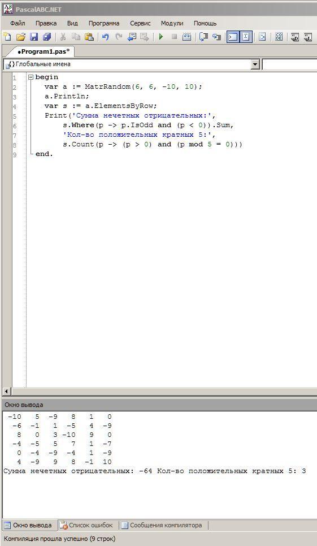Click the Paste clipboard icon
Viewport: 317px width, 546px height.
tap(89, 37)
